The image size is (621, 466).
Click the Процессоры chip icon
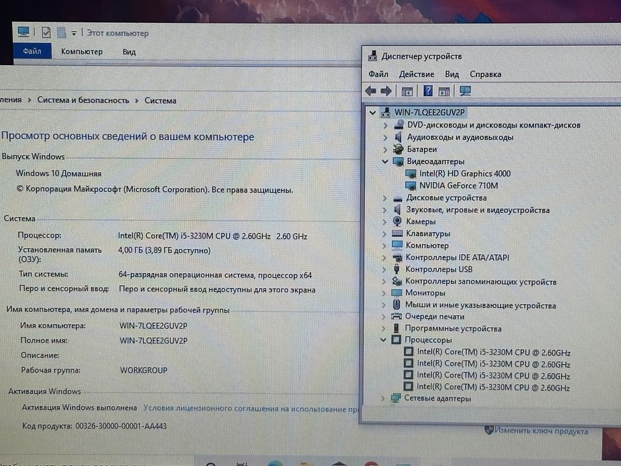point(396,340)
